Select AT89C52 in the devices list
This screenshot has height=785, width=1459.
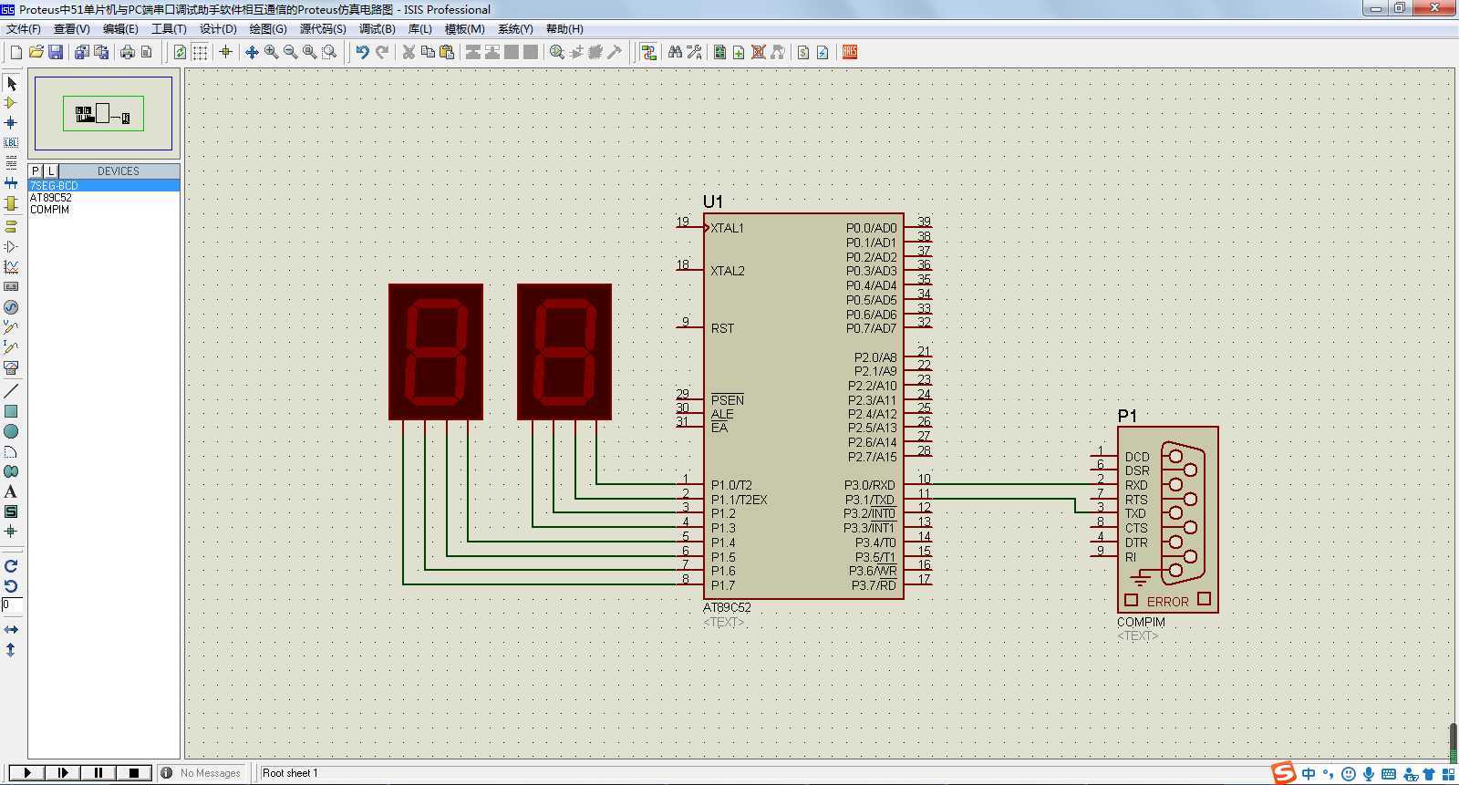(x=51, y=198)
